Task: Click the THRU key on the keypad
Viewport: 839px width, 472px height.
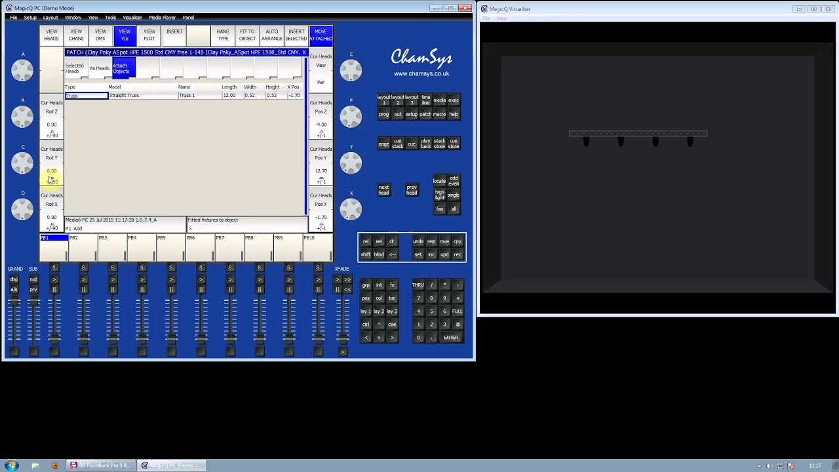Action: tap(418, 285)
